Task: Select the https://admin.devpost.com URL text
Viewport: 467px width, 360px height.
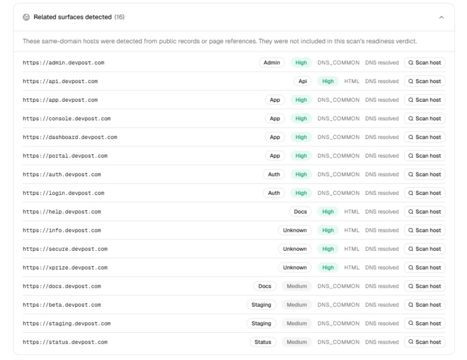Action: 63,63
